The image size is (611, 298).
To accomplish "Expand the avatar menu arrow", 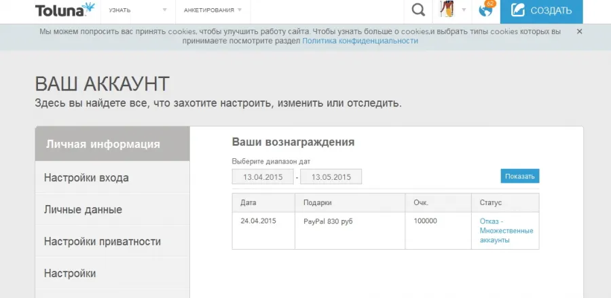I will pyautogui.click(x=464, y=10).
